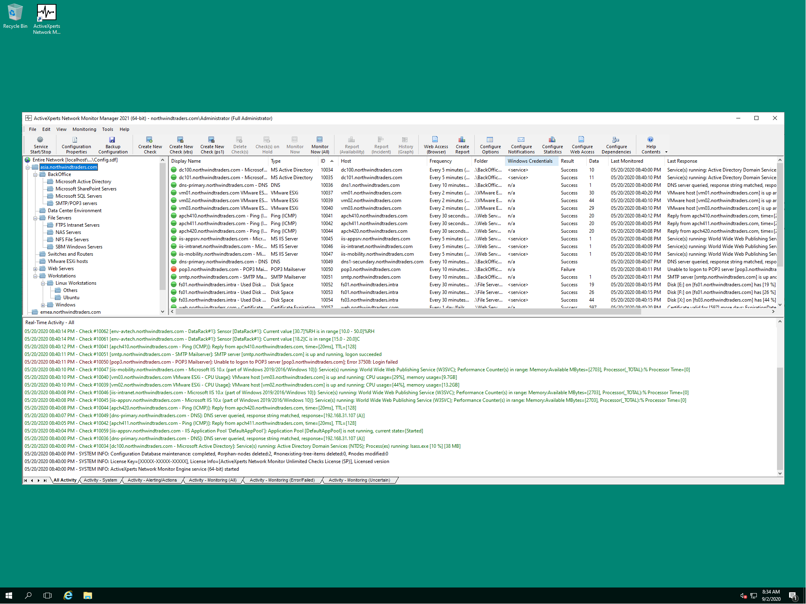Open Configure Dependencies from the toolbar
806x604 pixels.
(x=616, y=145)
